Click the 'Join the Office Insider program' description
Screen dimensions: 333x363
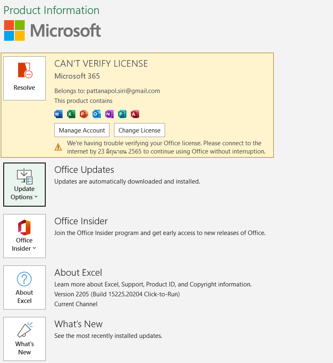[160, 233]
